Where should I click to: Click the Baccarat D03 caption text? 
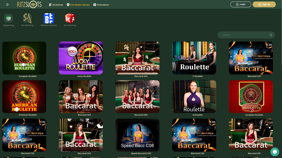tap(84, 115)
